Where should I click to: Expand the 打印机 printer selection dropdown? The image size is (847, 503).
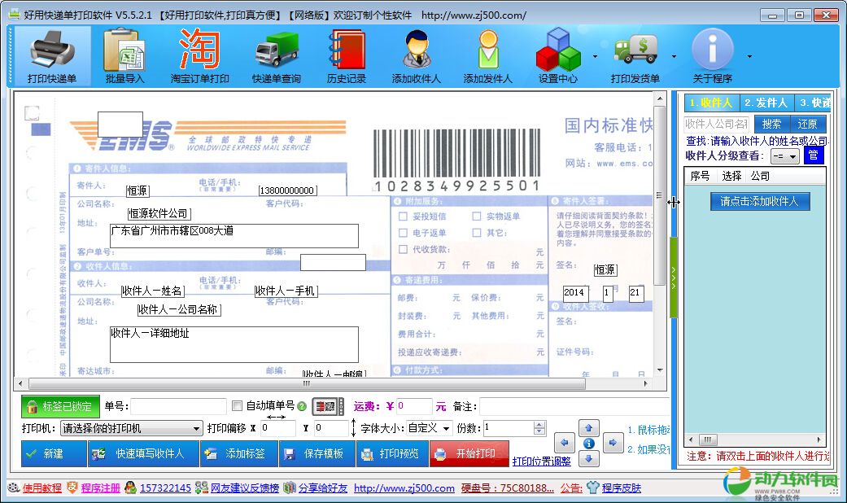point(197,428)
